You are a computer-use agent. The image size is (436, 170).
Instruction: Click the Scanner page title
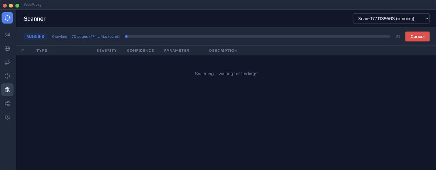tap(35, 18)
